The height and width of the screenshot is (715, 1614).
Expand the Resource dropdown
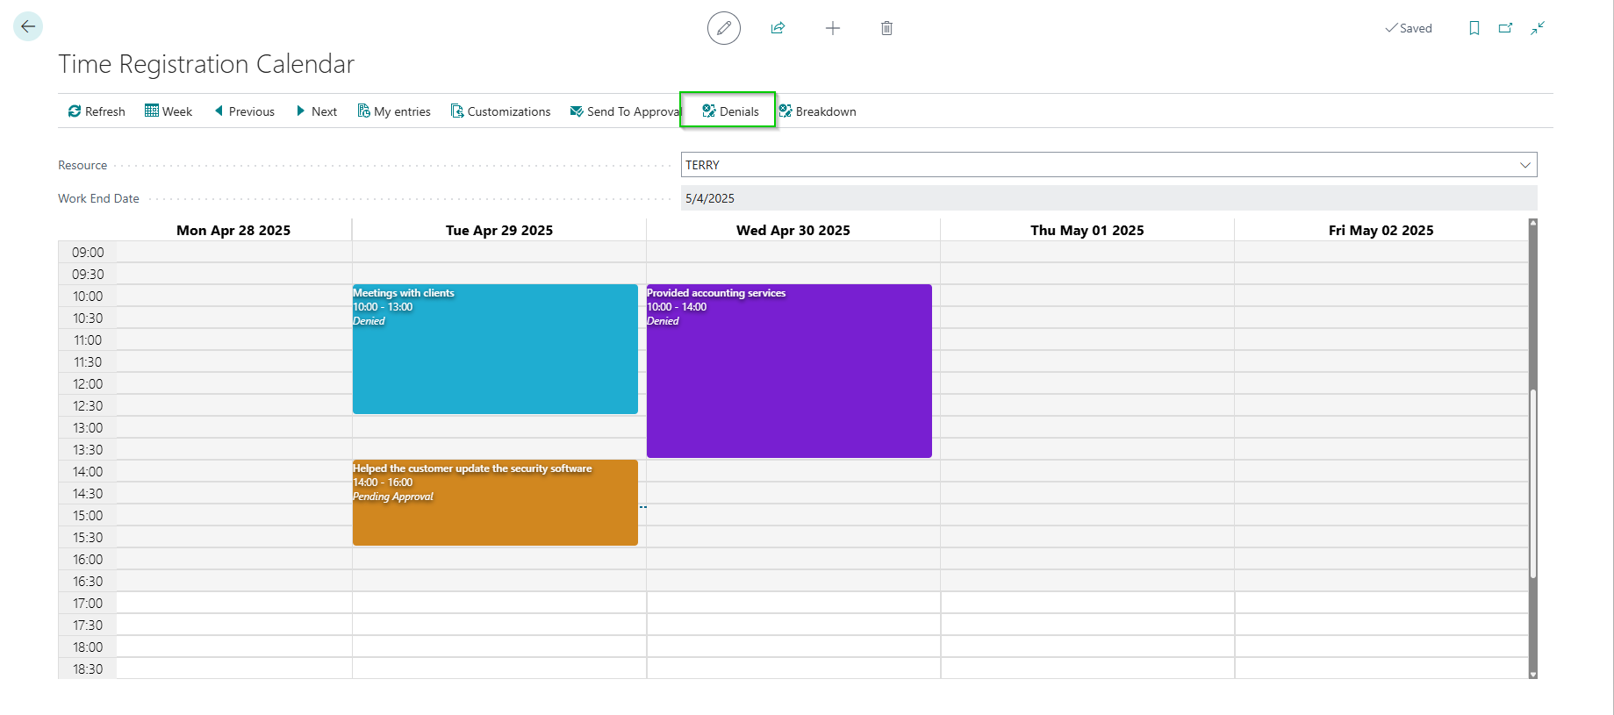pos(1524,165)
